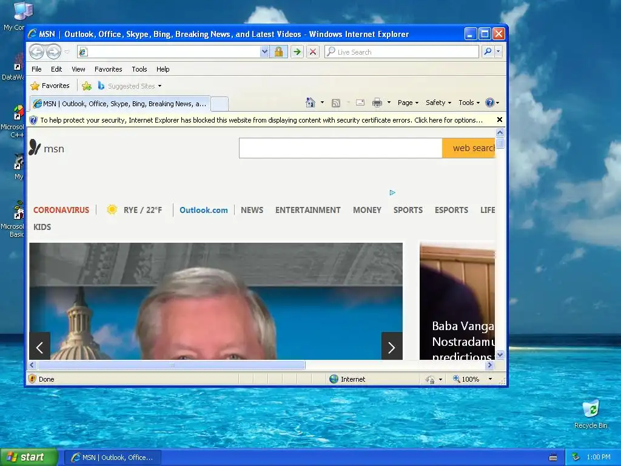
Task: Open the Edit menu
Action: tap(56, 69)
